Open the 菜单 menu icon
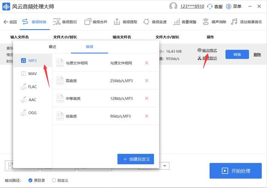This screenshot has height=188, width=267. click(229, 6)
